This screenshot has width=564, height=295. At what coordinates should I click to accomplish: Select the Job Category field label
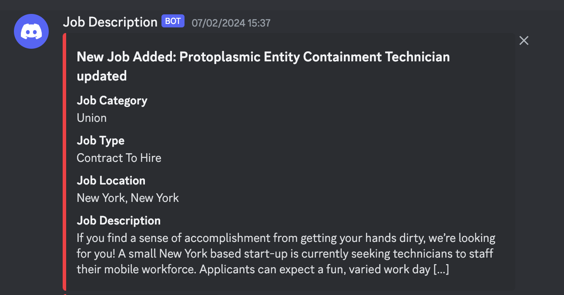[x=112, y=100]
